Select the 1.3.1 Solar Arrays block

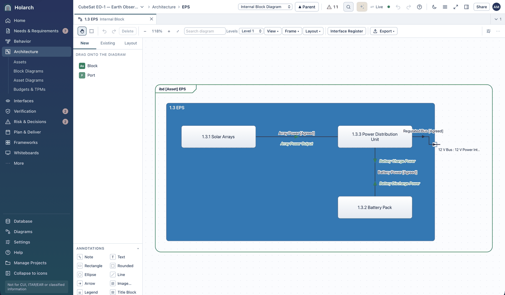[x=218, y=137]
